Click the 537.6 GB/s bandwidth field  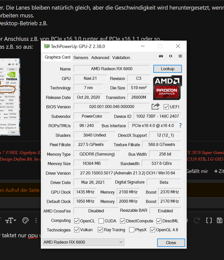[161, 163]
